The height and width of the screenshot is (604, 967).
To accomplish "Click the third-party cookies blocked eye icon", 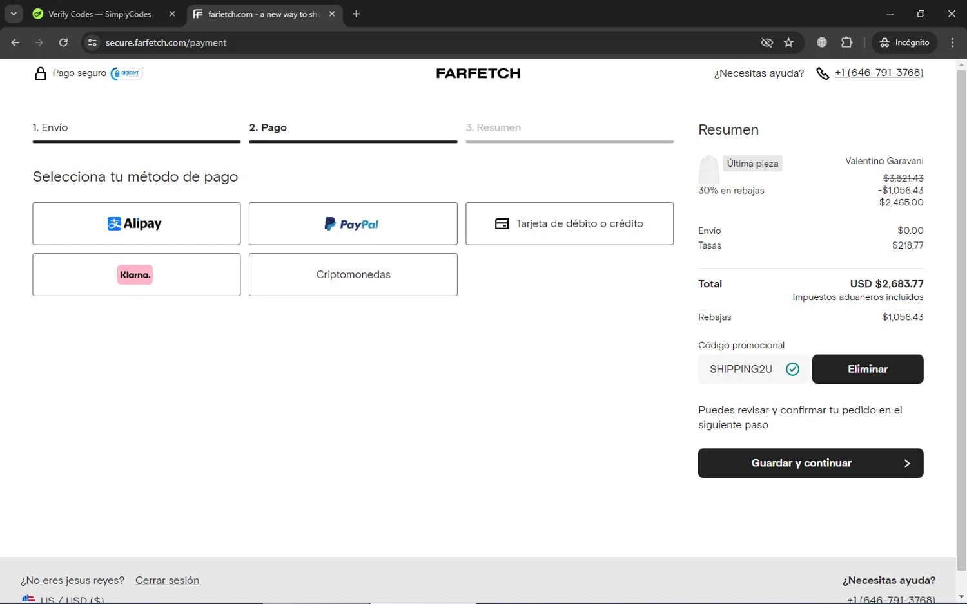I will pyautogui.click(x=767, y=42).
